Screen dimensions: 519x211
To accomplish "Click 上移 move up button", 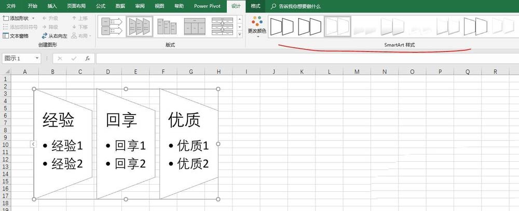I will [80, 18].
